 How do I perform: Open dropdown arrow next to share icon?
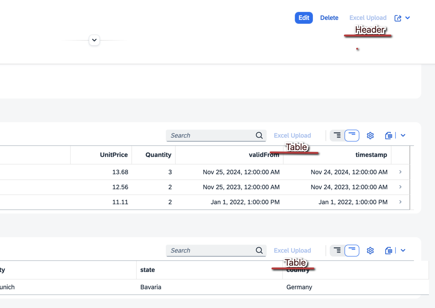point(408,18)
